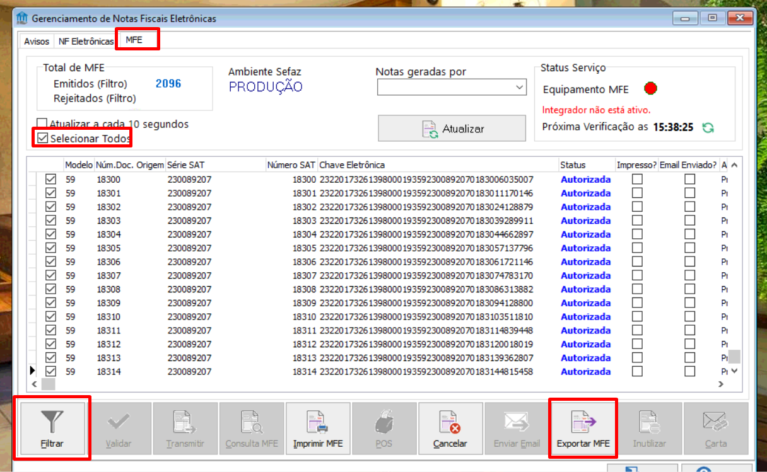767x472 pixels.
Task: Click chave ending 183044662897
Action: tap(426, 234)
